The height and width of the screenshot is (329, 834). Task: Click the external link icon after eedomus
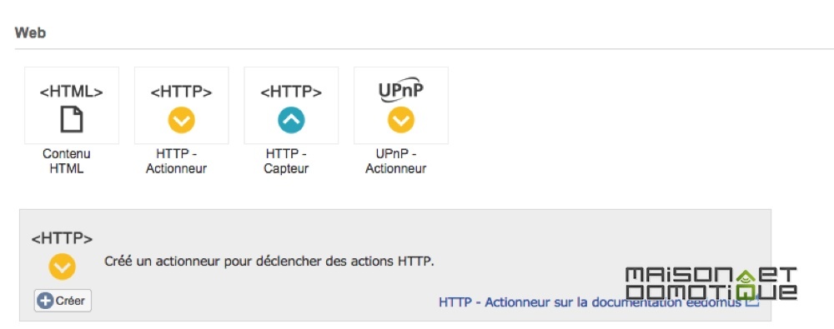[x=751, y=302]
